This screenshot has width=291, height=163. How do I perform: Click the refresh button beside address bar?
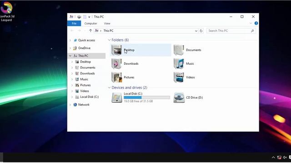click(201, 31)
